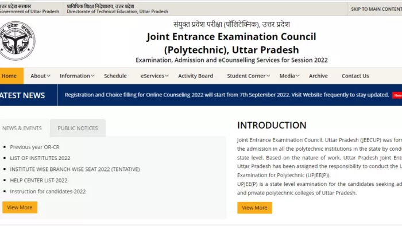Open the Contact Us page
The height and width of the screenshot is (226, 402).
(355, 76)
